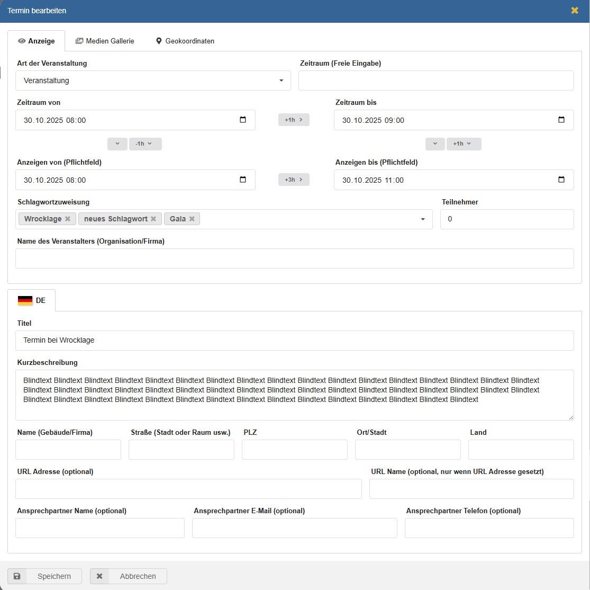Click the -1h button under Zeitraum von
Image resolution: width=590 pixels, height=590 pixels.
point(145,144)
